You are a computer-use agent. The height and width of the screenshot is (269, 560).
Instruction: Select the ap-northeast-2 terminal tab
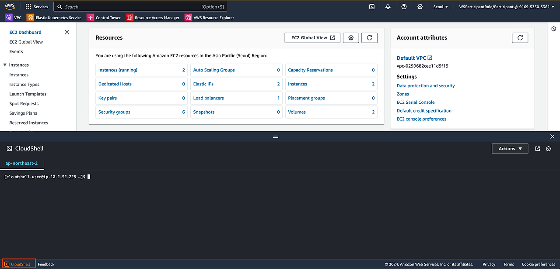click(x=21, y=163)
